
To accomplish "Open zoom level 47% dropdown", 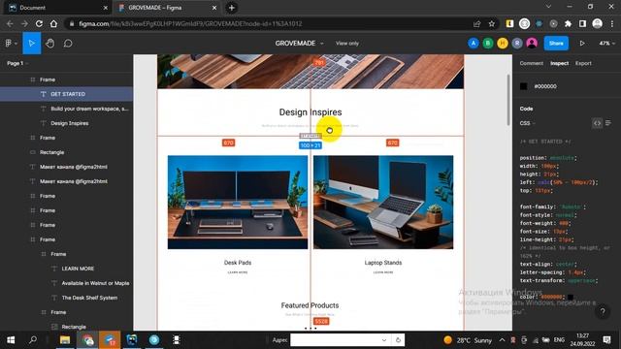I will [606, 43].
